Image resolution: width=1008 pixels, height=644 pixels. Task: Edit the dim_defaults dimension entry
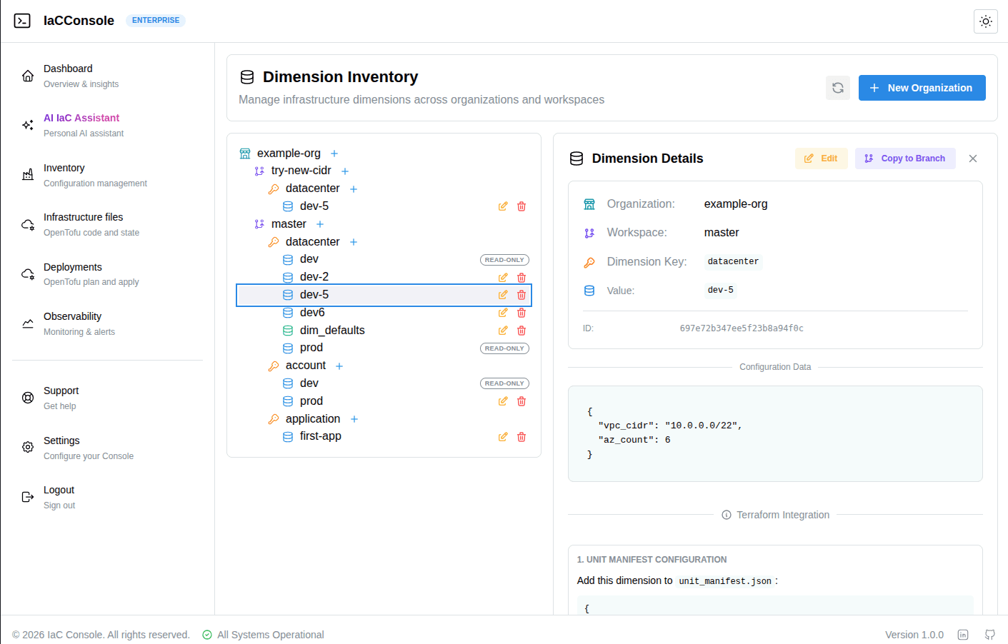[503, 331]
